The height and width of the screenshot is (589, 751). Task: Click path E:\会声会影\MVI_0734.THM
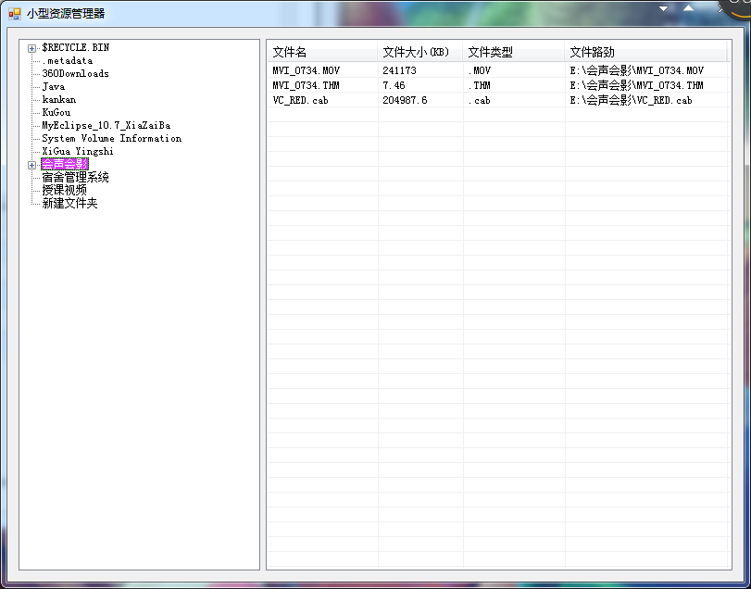point(636,85)
